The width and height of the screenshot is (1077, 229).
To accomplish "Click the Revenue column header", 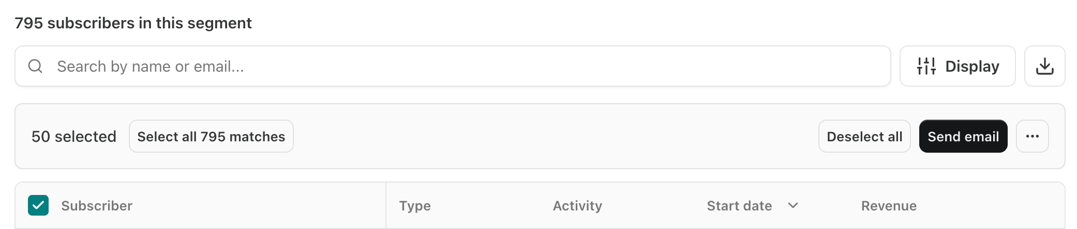I will point(889,206).
